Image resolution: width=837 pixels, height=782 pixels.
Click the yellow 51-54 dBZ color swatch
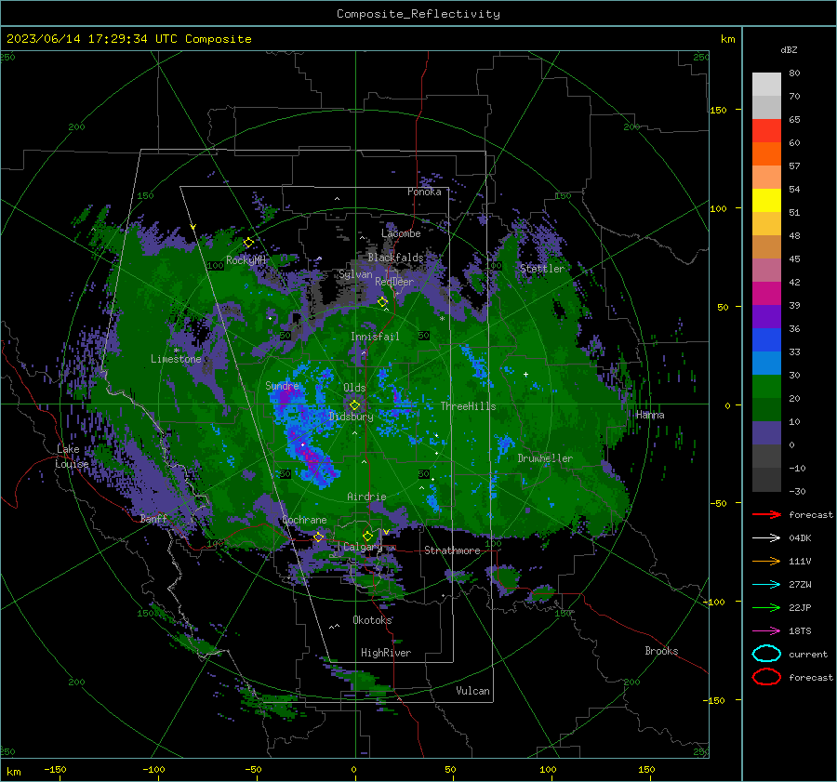(x=766, y=200)
